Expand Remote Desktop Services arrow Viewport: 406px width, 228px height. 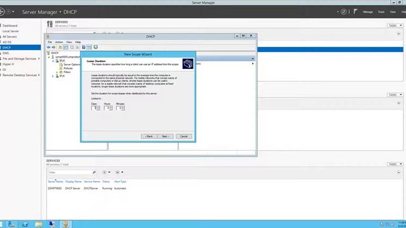click(39, 75)
